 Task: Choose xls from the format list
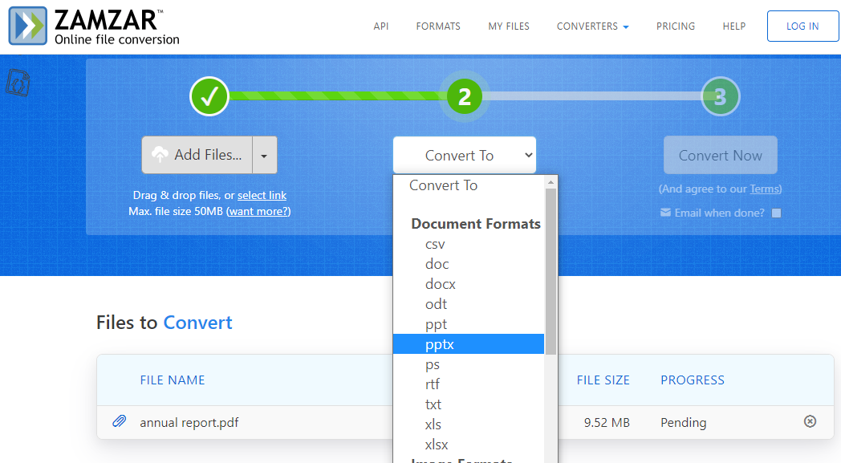[x=469, y=424]
